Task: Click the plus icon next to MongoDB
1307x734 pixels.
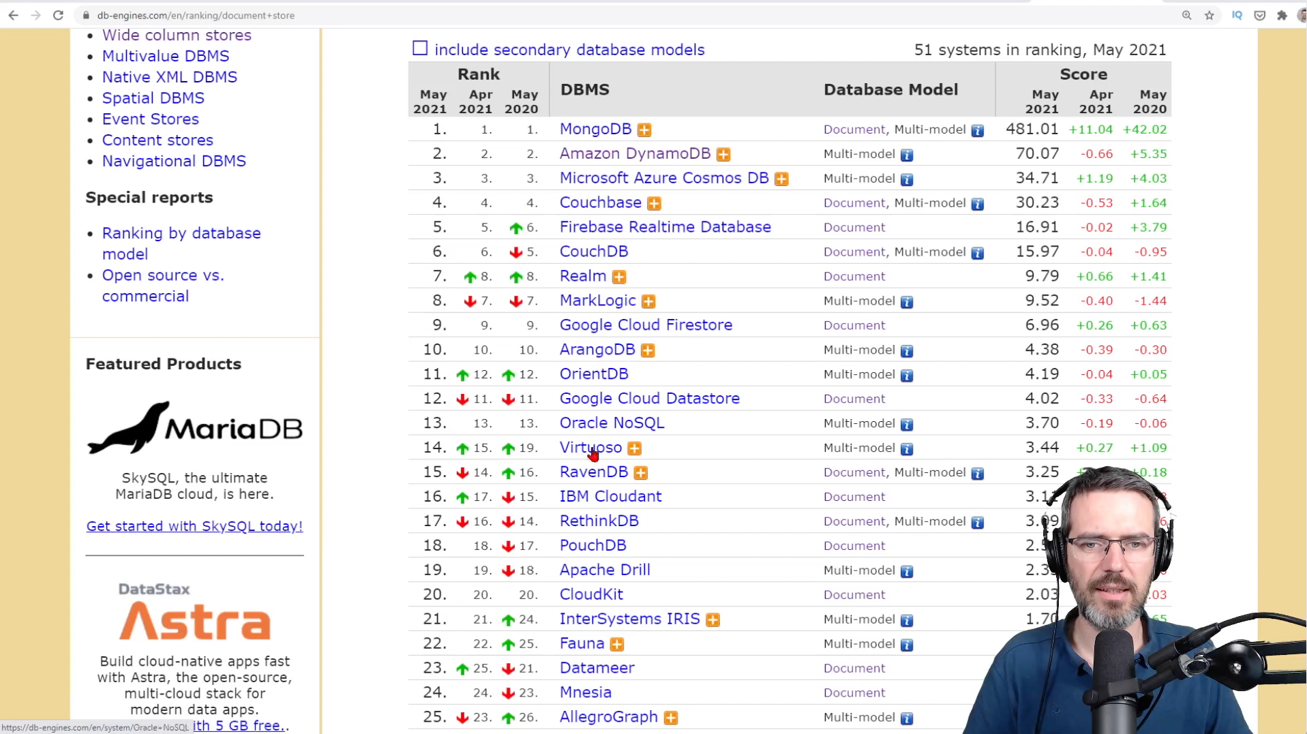Action: (x=644, y=129)
